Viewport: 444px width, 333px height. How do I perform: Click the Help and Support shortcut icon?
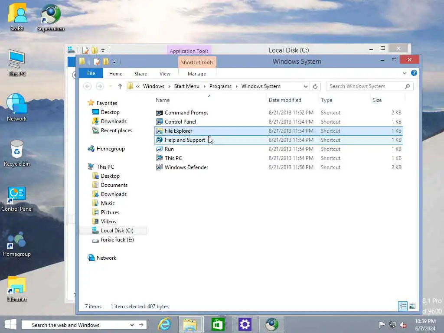pos(160,140)
